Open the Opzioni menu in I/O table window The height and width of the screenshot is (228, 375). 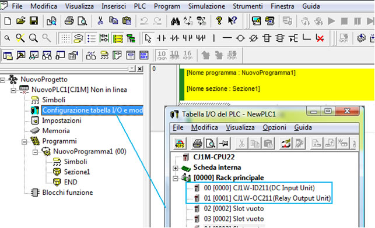pos(274,127)
